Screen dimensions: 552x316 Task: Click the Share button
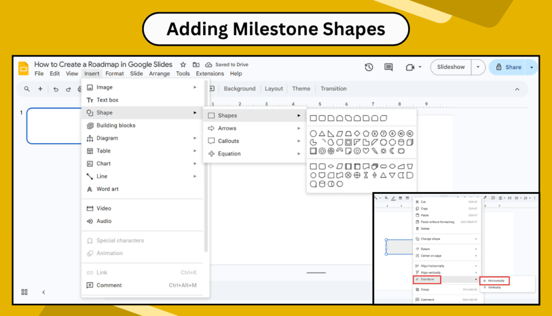coord(508,67)
